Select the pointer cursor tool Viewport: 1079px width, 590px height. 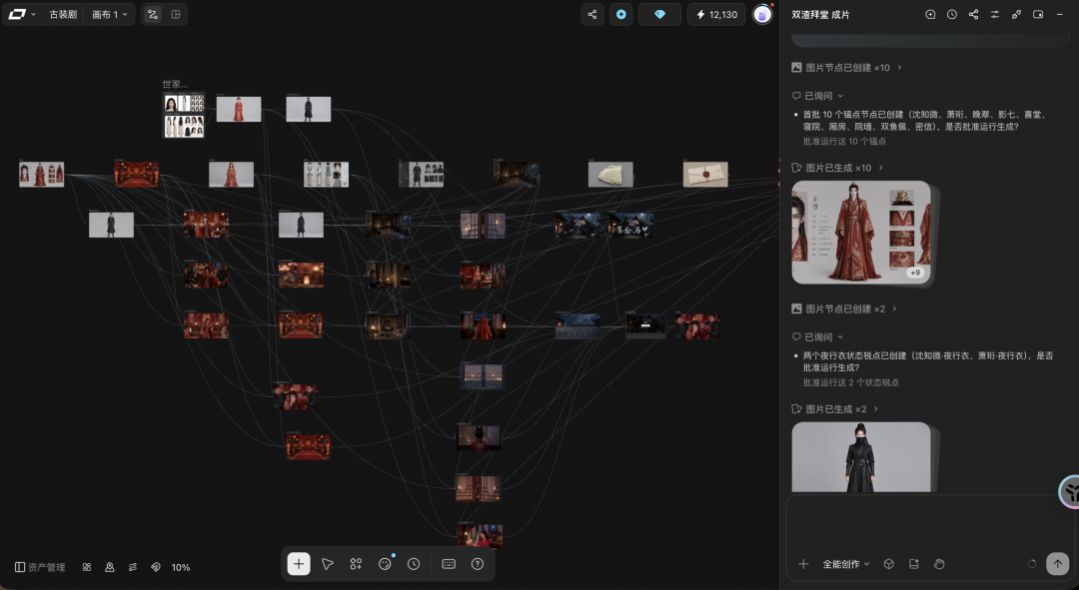(328, 564)
